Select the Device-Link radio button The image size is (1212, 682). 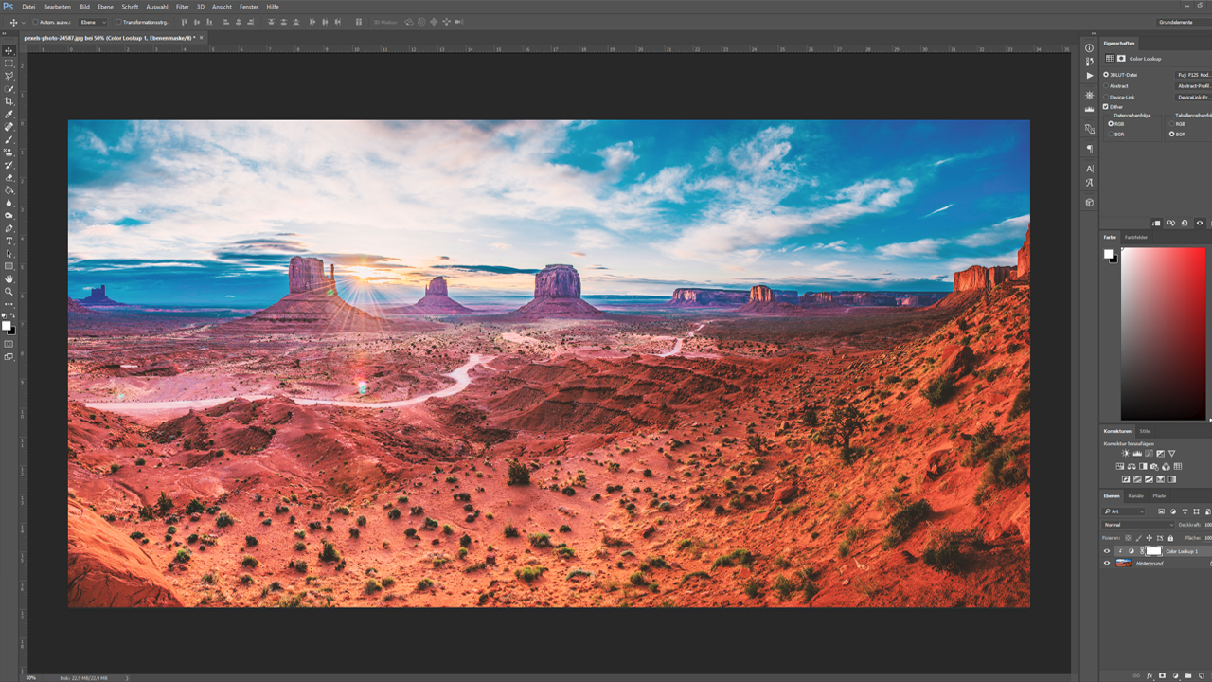click(1106, 97)
